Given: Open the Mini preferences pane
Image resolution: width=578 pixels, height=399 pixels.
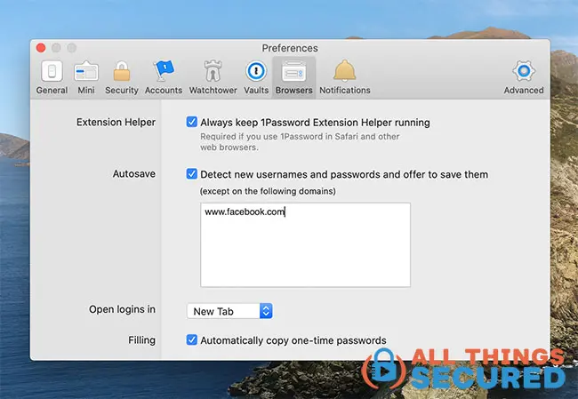Looking at the screenshot, I should tap(86, 77).
